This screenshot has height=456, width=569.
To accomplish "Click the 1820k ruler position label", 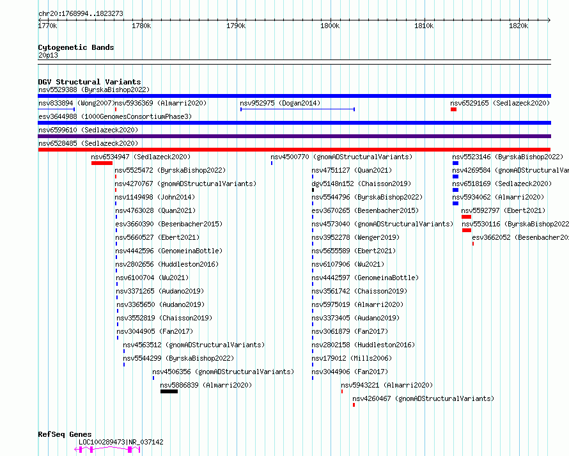I will tap(518, 26).
